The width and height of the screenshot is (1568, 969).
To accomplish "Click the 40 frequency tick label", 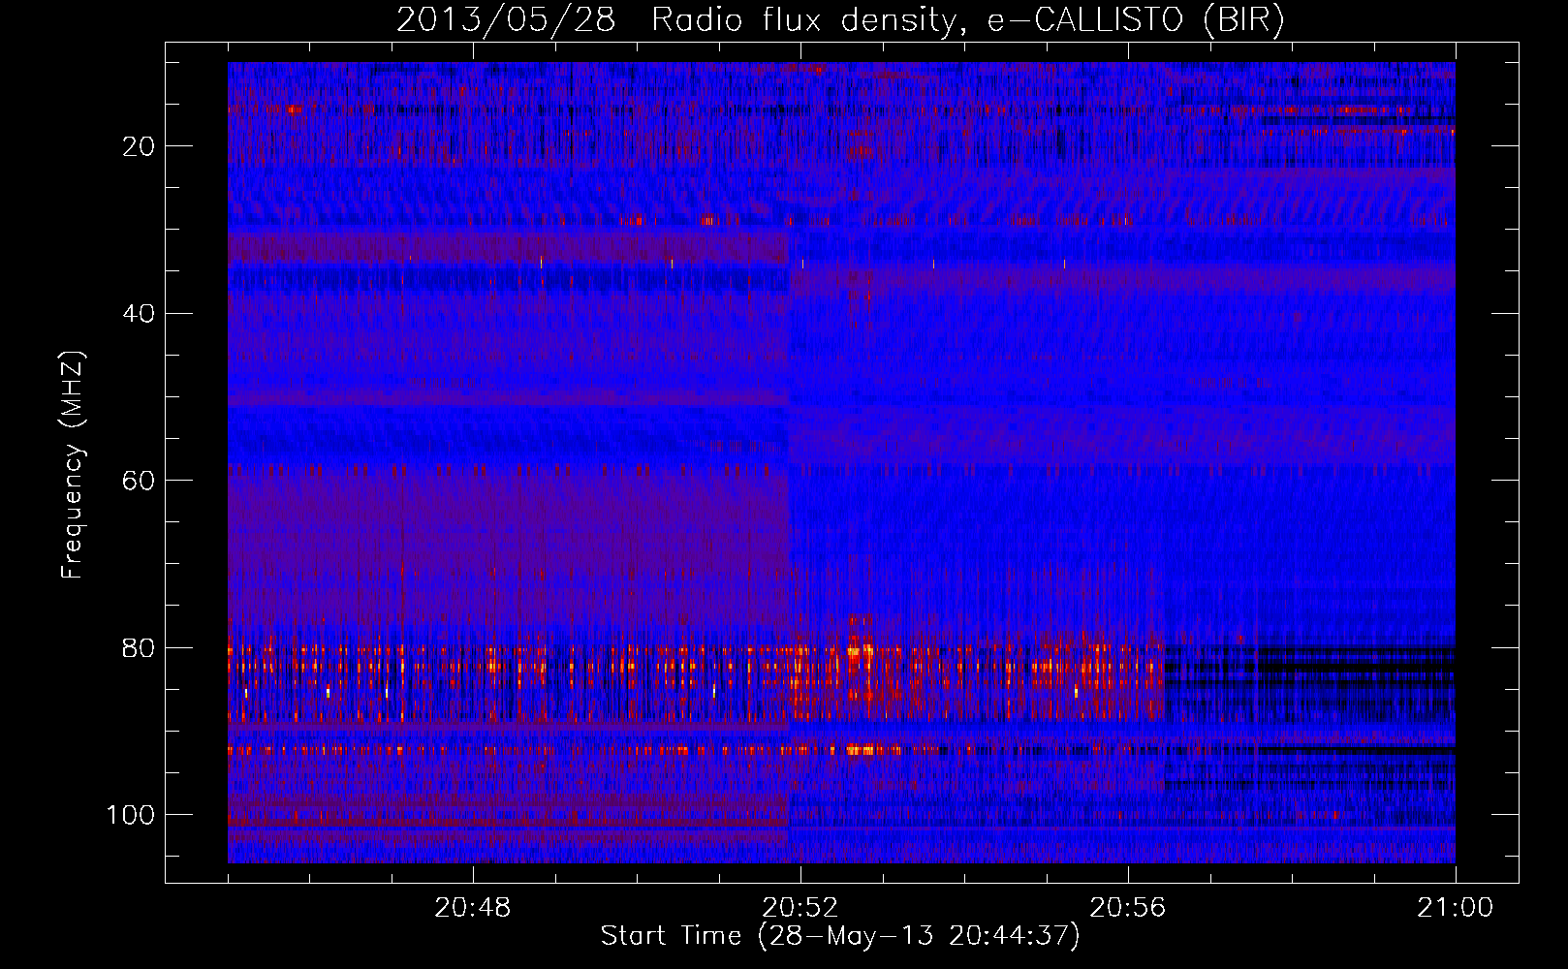I will [139, 314].
